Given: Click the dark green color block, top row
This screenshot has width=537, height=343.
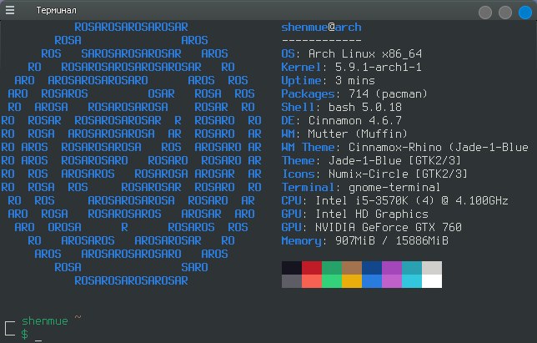Looking at the screenshot, I should tap(332, 268).
